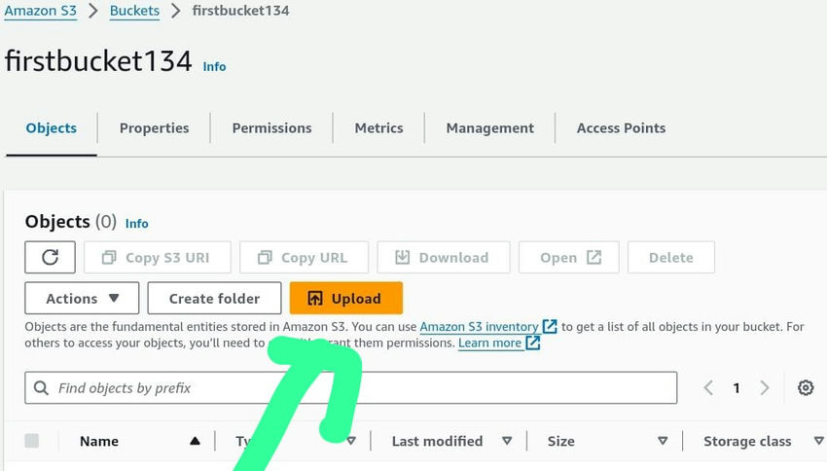Click the Download button

[x=444, y=257]
